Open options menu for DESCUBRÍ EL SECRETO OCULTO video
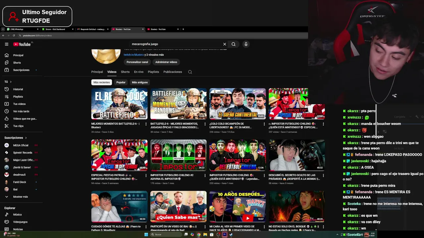Screen dimensions: 424x238 point(323,176)
